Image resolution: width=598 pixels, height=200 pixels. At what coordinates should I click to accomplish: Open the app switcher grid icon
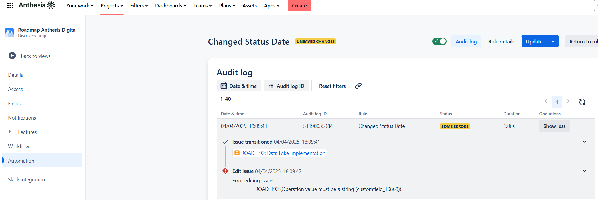click(x=10, y=5)
